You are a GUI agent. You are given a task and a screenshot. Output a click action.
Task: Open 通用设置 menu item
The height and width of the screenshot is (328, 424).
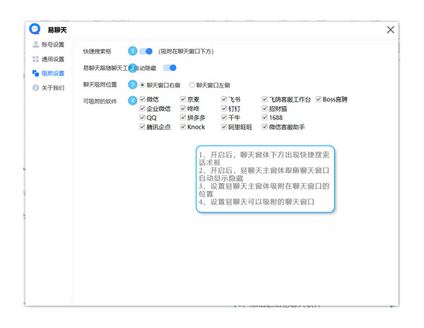point(48,59)
